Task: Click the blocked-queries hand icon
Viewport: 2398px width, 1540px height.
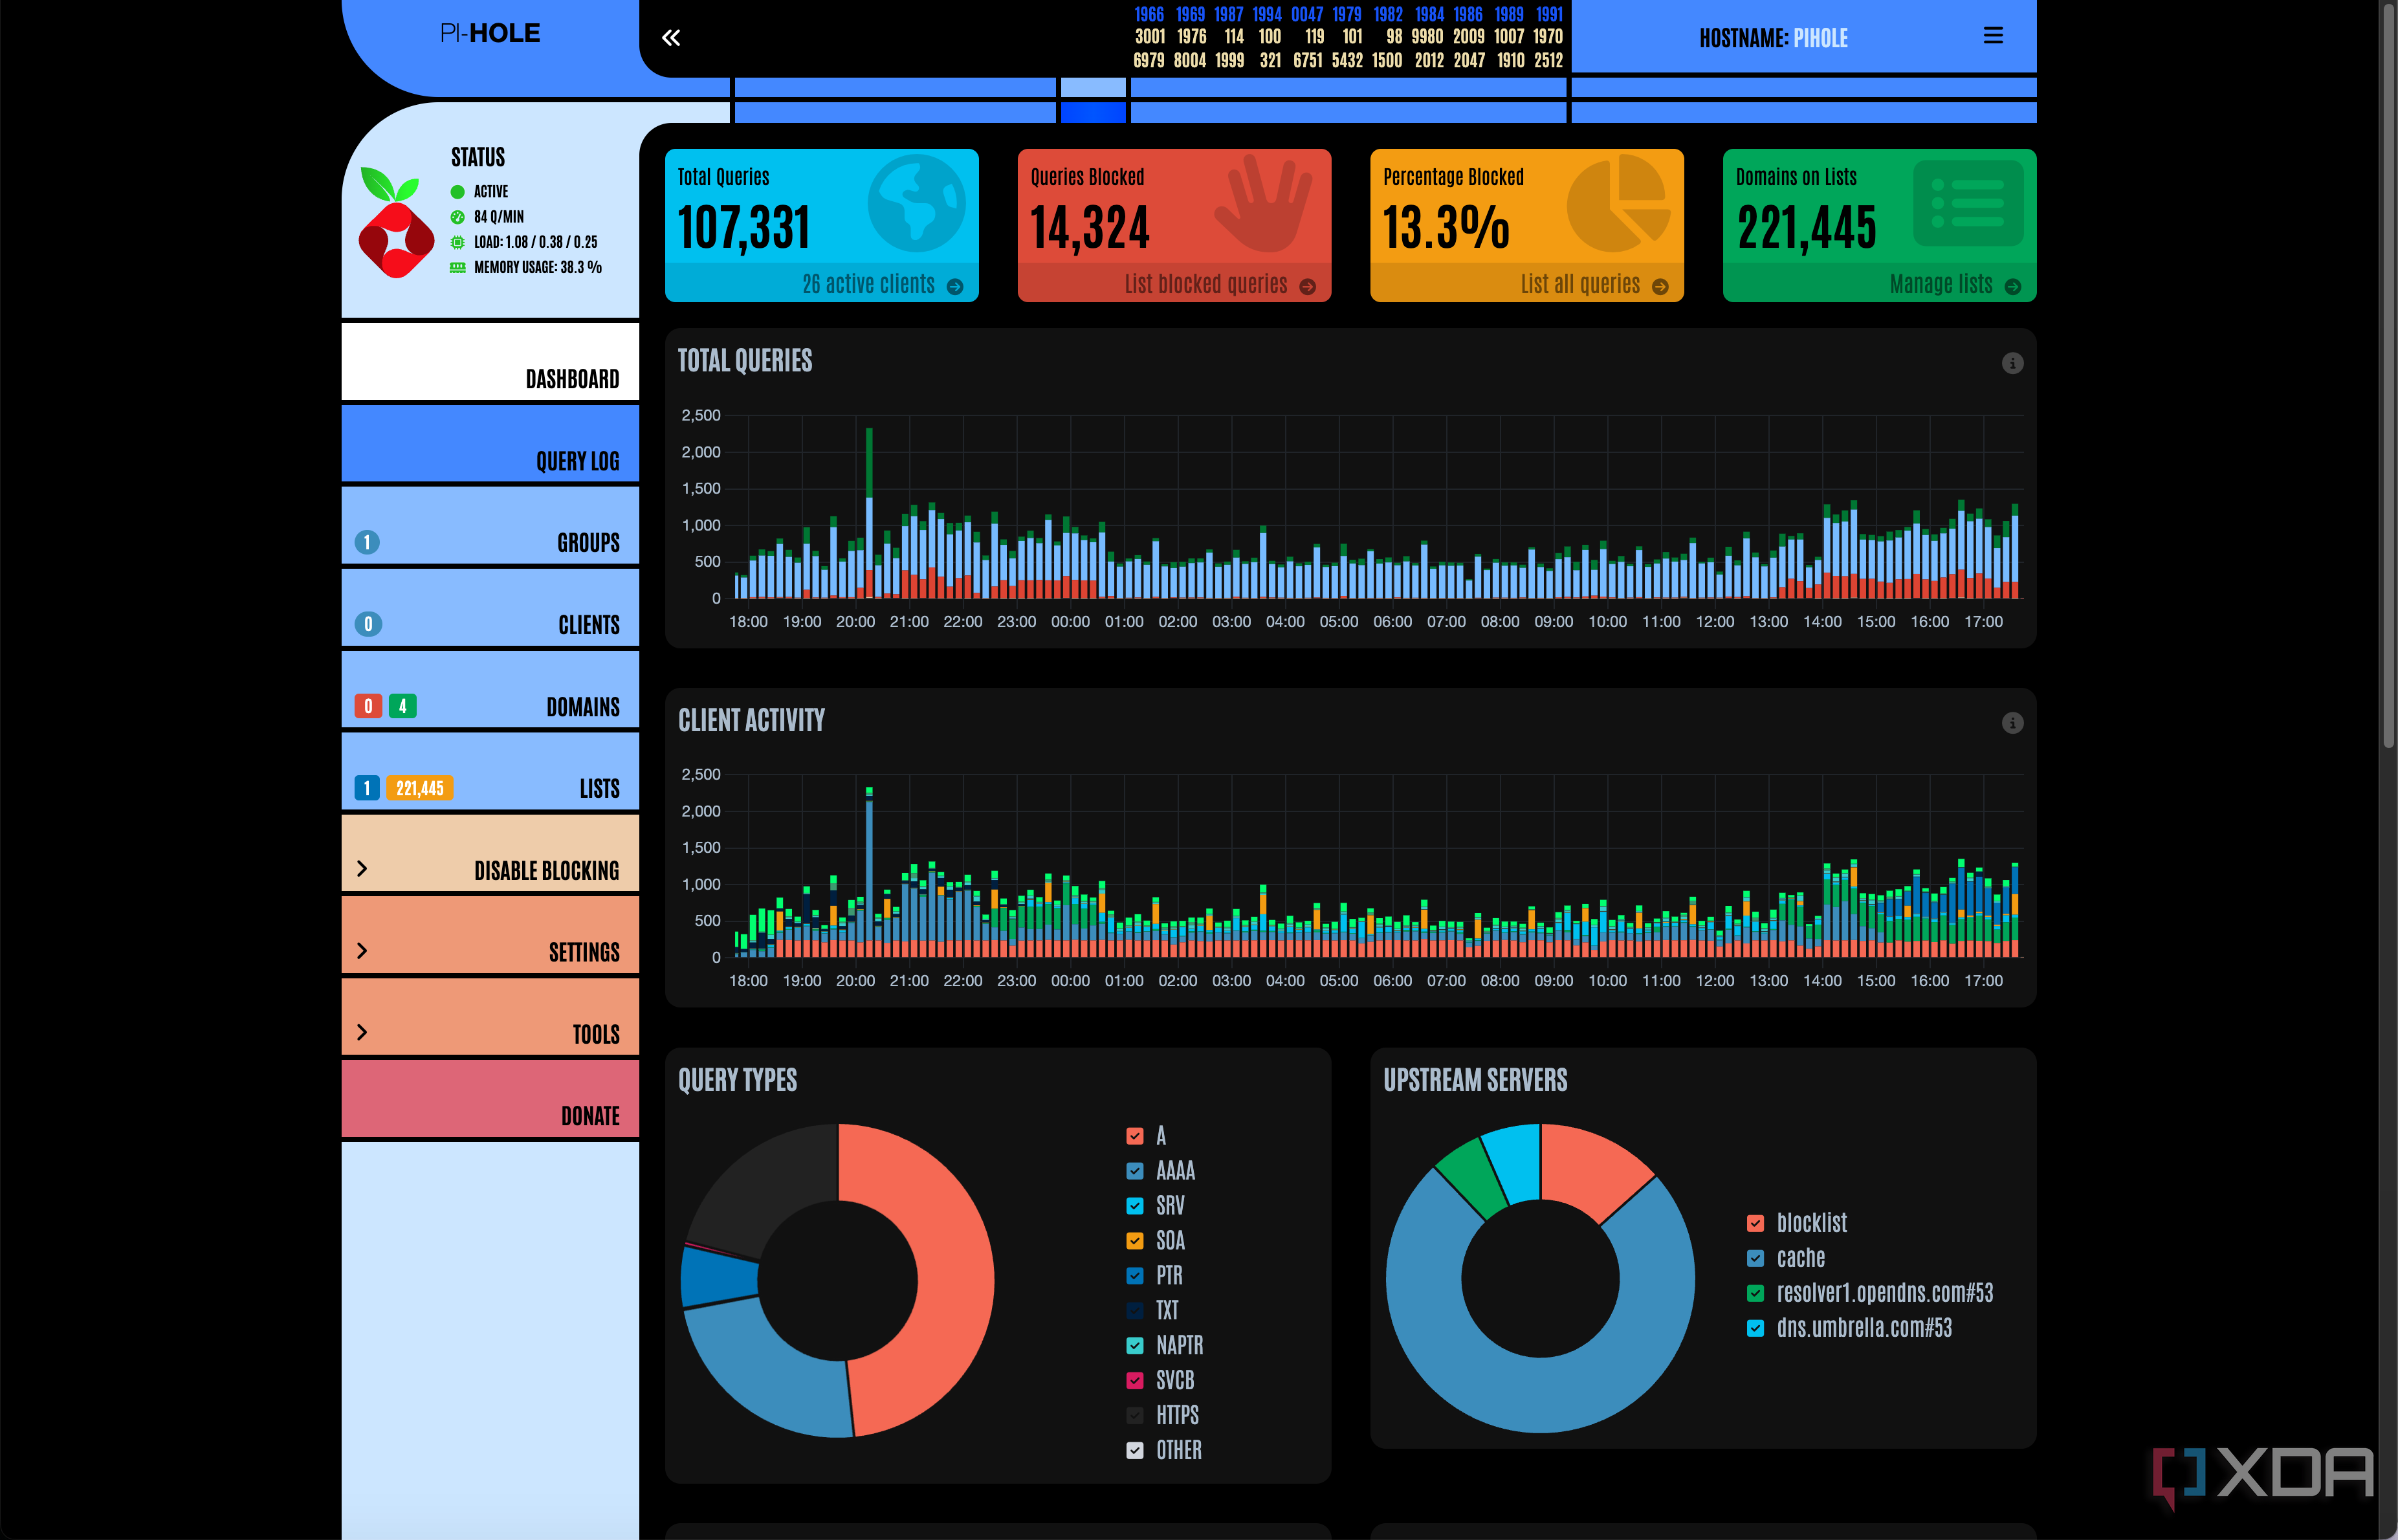Action: pyautogui.click(x=1264, y=204)
